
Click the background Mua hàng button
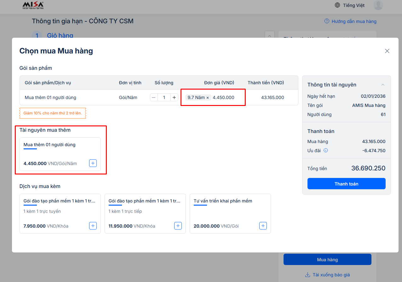tap(327, 260)
